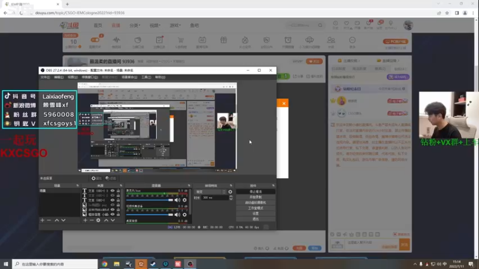Screen dimensions: 479x269
Task: Toggle visibility of the 41907566 image source
Action: click(113, 210)
